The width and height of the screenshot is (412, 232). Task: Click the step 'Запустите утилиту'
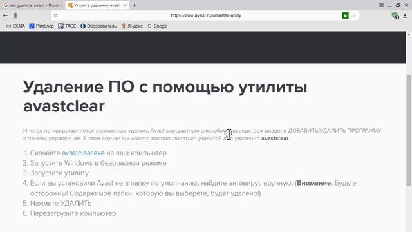pyautogui.click(x=59, y=173)
